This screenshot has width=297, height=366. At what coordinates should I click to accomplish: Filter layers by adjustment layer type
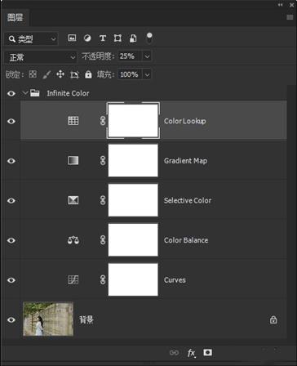click(x=87, y=38)
